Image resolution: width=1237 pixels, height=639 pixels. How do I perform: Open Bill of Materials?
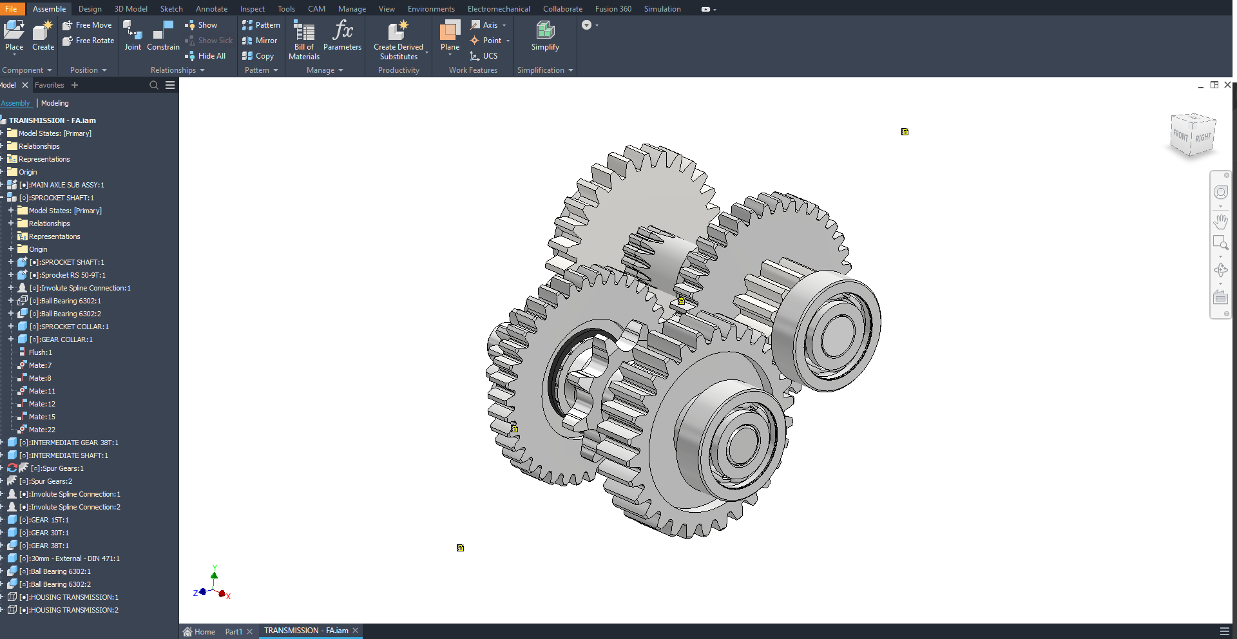coord(303,31)
